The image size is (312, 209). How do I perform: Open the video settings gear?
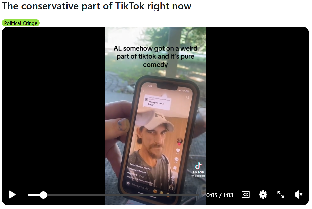pos(263,195)
